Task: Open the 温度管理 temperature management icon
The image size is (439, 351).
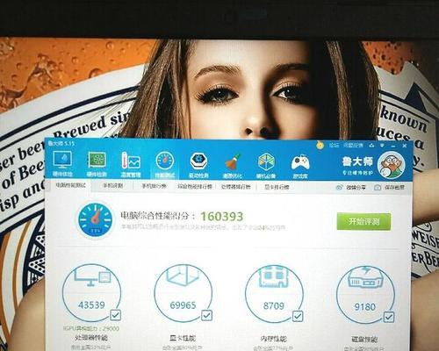Action: (131, 164)
